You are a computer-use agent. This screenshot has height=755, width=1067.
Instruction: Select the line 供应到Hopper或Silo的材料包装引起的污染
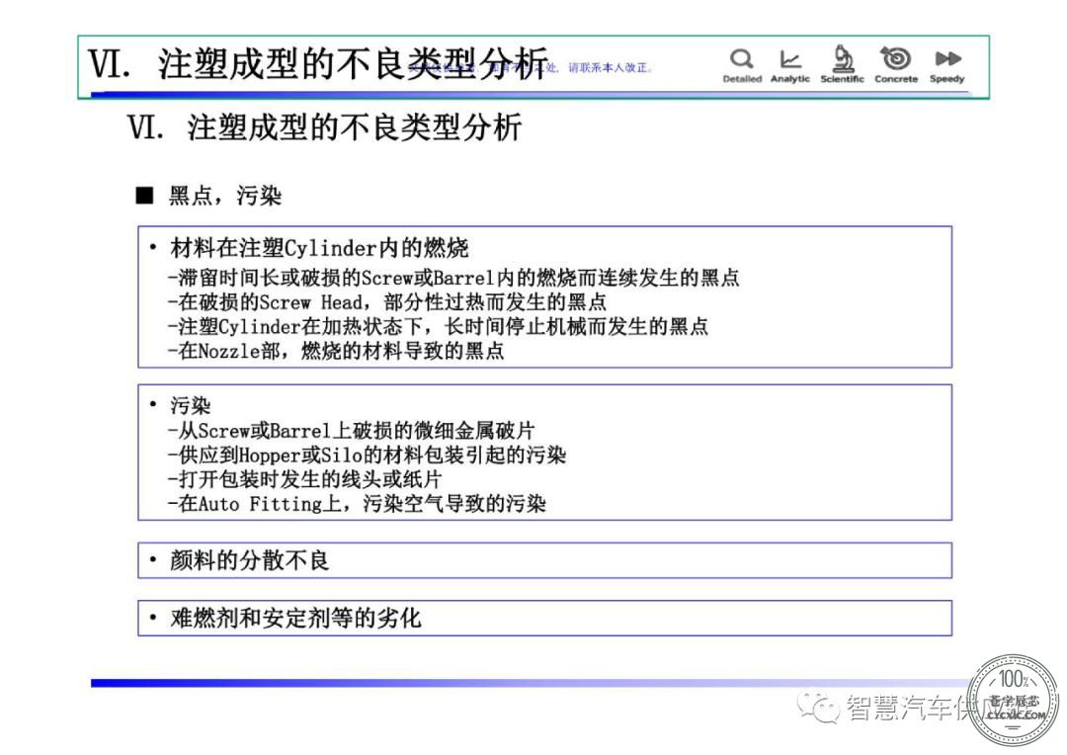click(367, 455)
